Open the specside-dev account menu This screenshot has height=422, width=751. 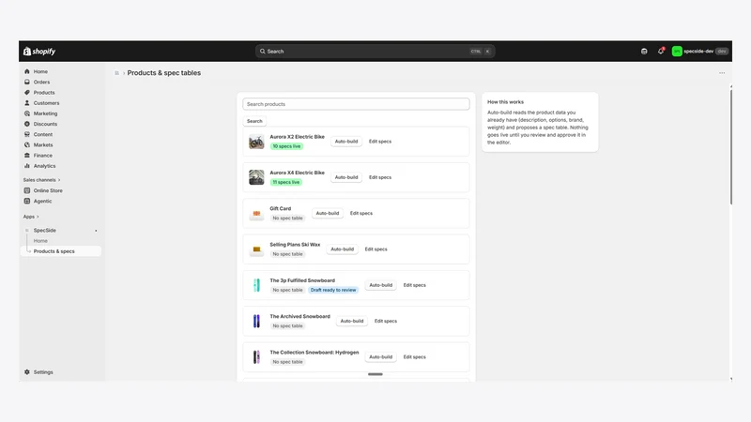point(699,52)
